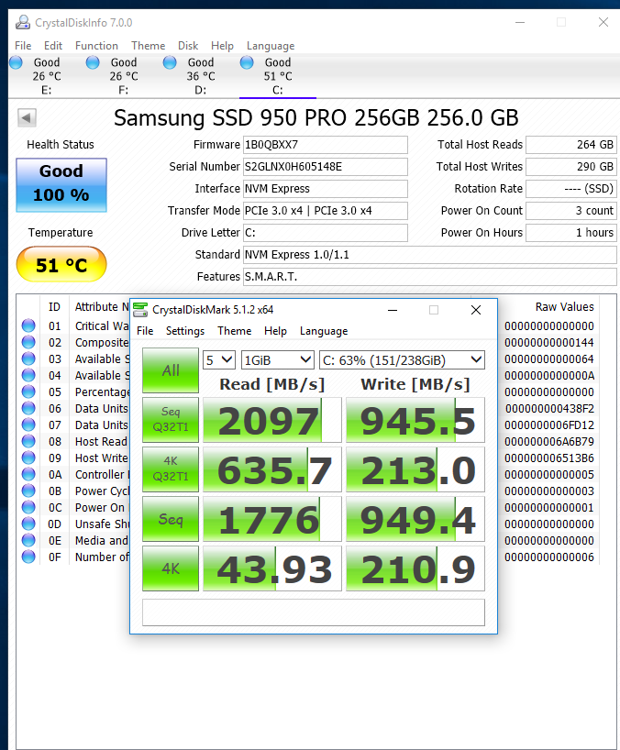Click status orb for attribute 0B Power Cycles
The height and width of the screenshot is (750, 620).
point(28,491)
